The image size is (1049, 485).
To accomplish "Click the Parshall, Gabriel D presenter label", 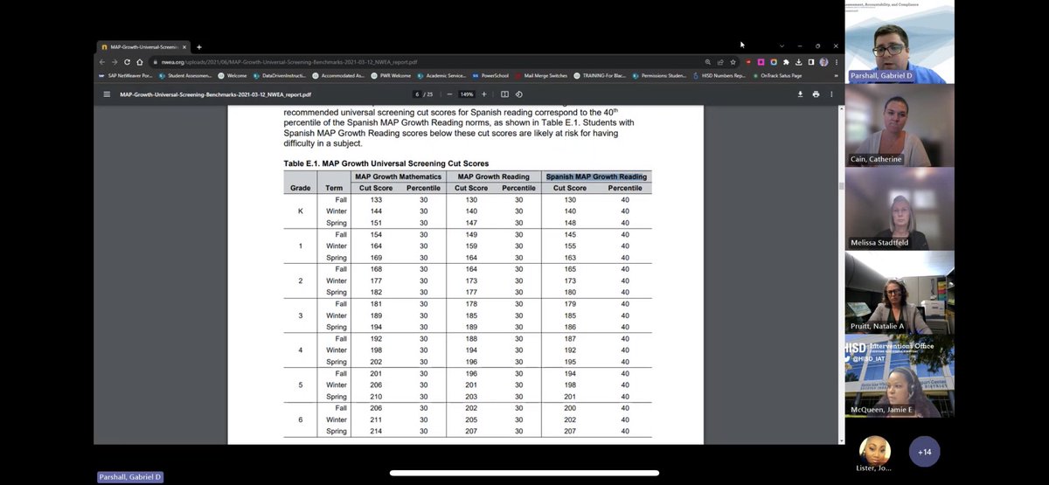I will pyautogui.click(x=129, y=477).
